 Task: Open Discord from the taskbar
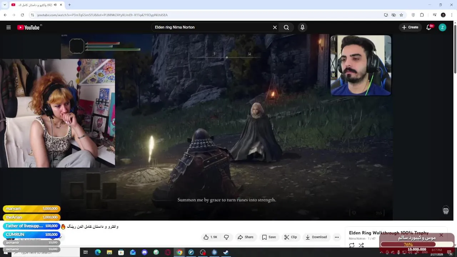click(144, 252)
